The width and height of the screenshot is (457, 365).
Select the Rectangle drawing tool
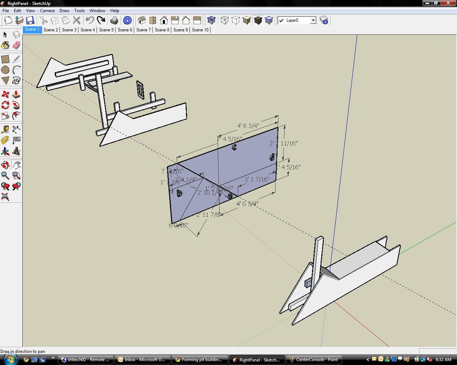pos(5,59)
